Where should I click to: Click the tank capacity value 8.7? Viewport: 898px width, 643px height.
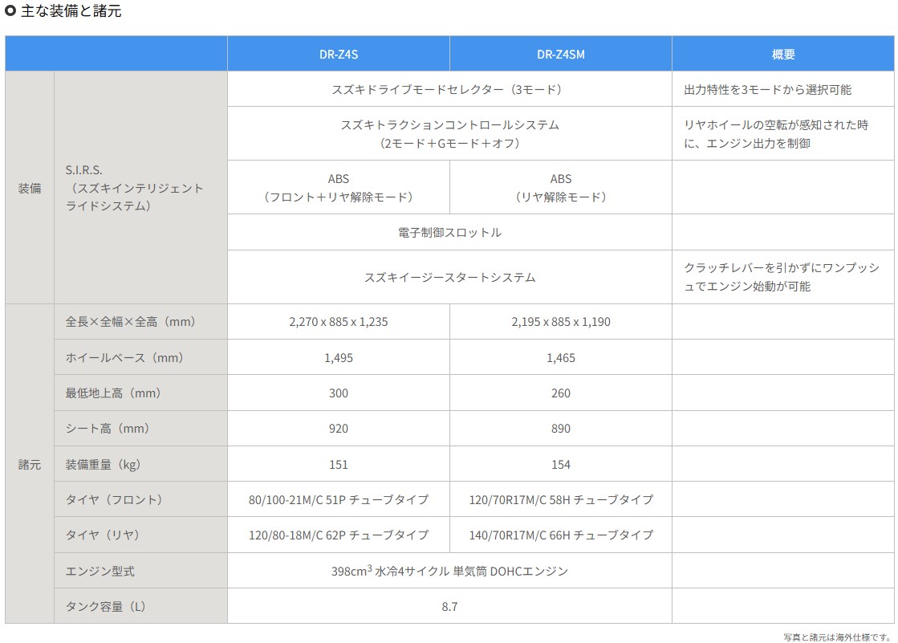[449, 606]
